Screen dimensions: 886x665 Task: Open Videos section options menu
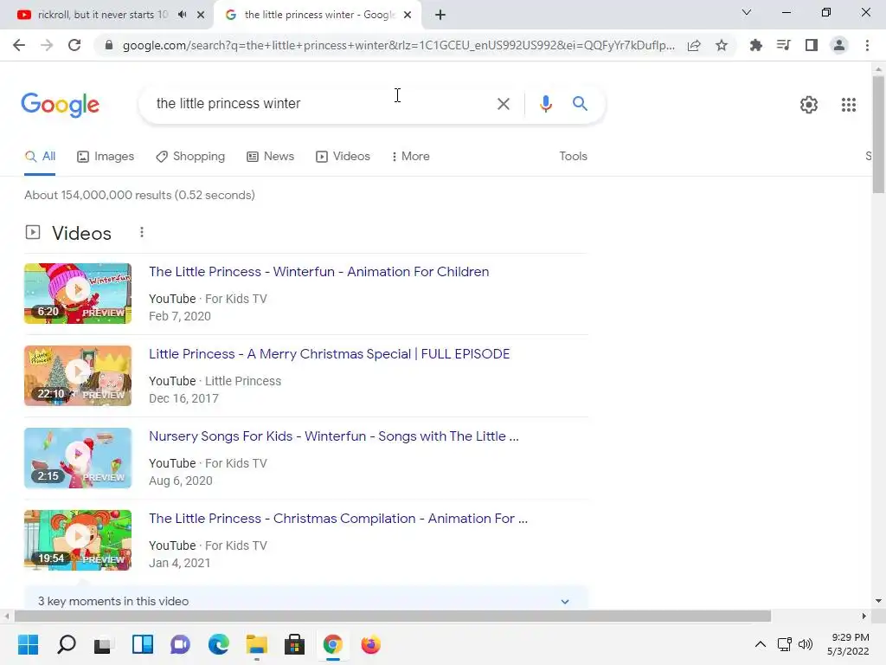click(x=142, y=232)
